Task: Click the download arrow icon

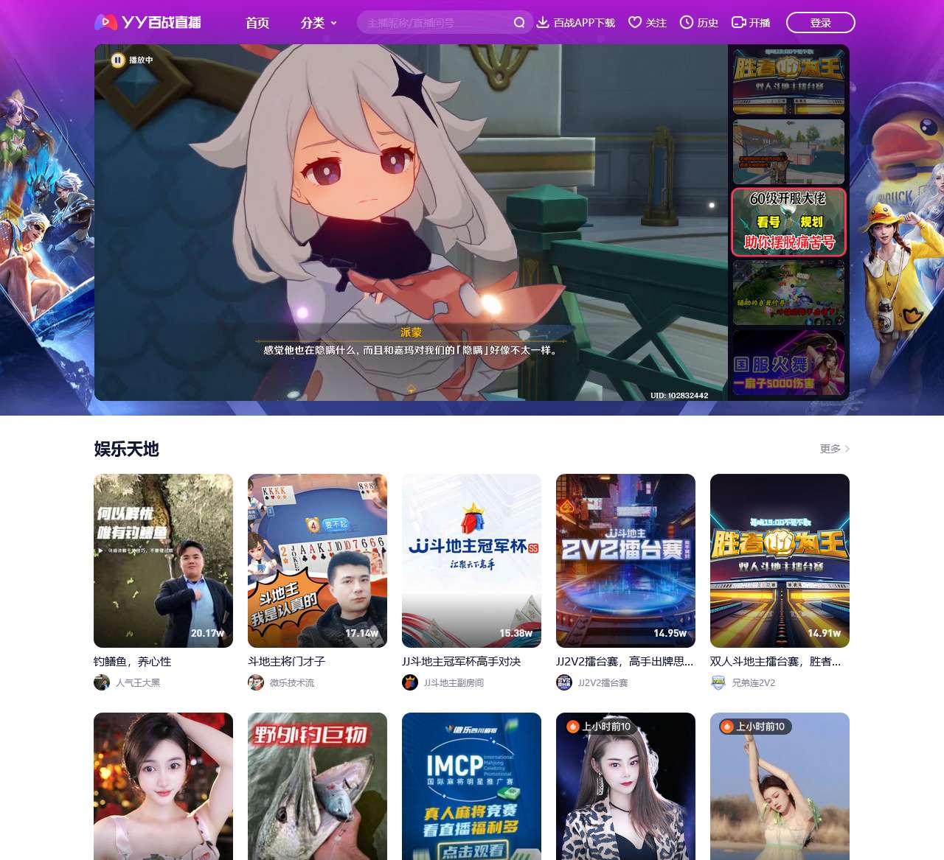Action: [x=543, y=23]
